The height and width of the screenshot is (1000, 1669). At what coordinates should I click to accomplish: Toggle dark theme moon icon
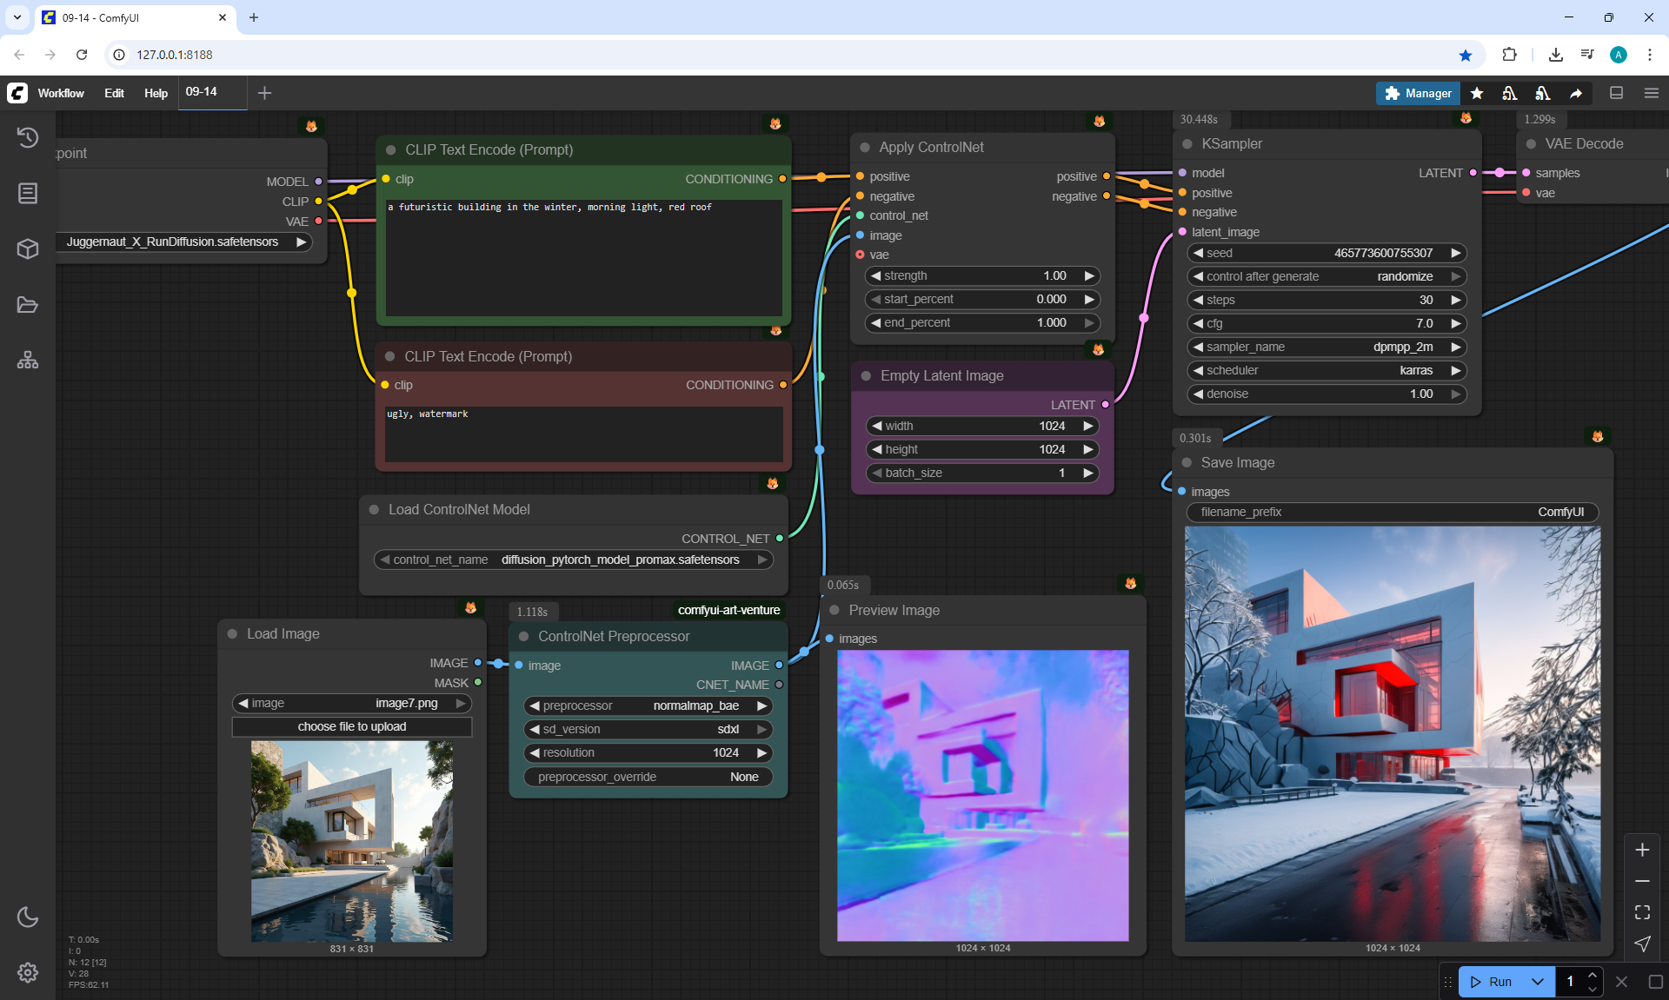[x=28, y=917]
